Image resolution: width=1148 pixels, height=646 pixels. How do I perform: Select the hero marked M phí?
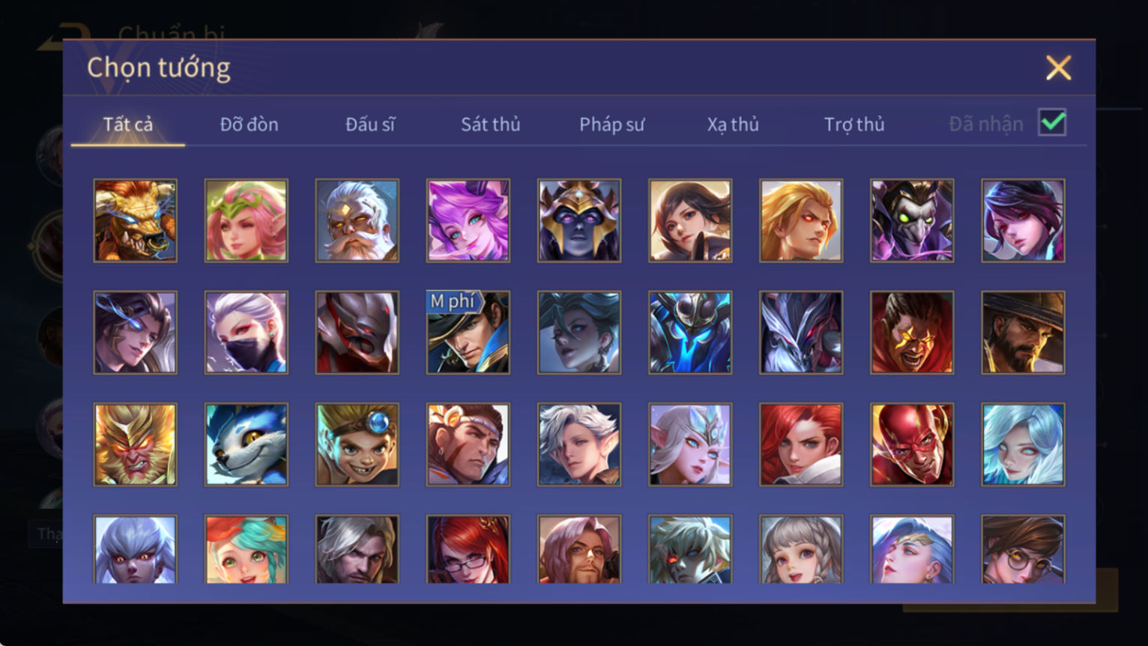[468, 333]
